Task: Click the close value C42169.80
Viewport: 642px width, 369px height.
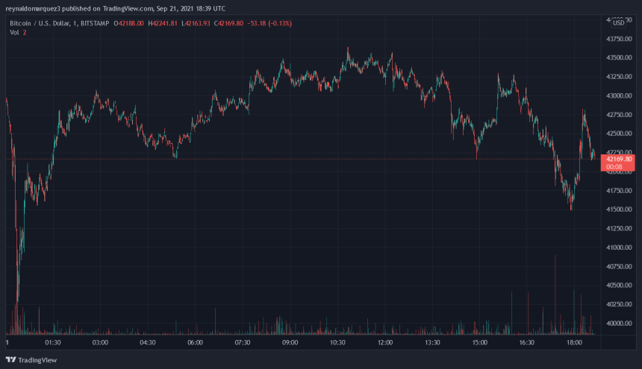Action: [228, 23]
